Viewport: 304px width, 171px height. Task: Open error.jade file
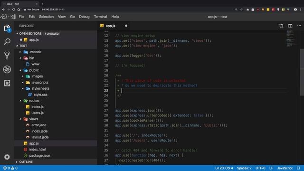click(39, 125)
